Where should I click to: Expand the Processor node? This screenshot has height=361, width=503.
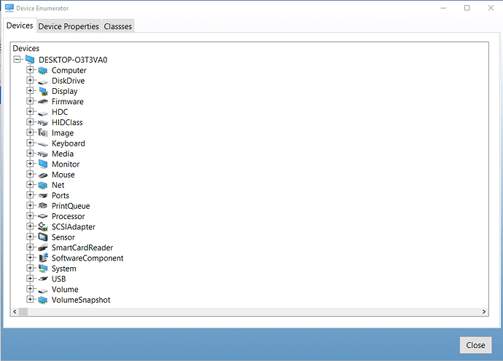point(30,216)
